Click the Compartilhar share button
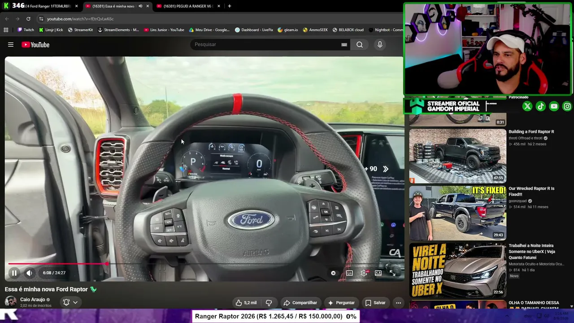 pyautogui.click(x=300, y=303)
